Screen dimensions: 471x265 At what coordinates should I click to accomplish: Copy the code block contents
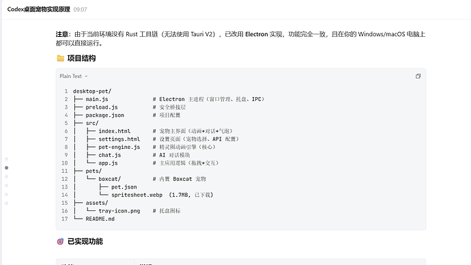418,76
